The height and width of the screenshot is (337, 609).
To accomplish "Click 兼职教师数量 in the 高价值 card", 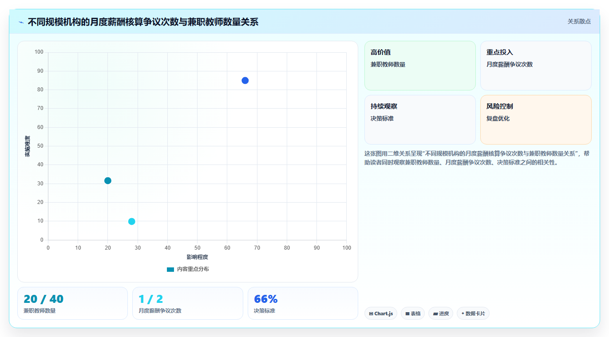I will pyautogui.click(x=388, y=64).
